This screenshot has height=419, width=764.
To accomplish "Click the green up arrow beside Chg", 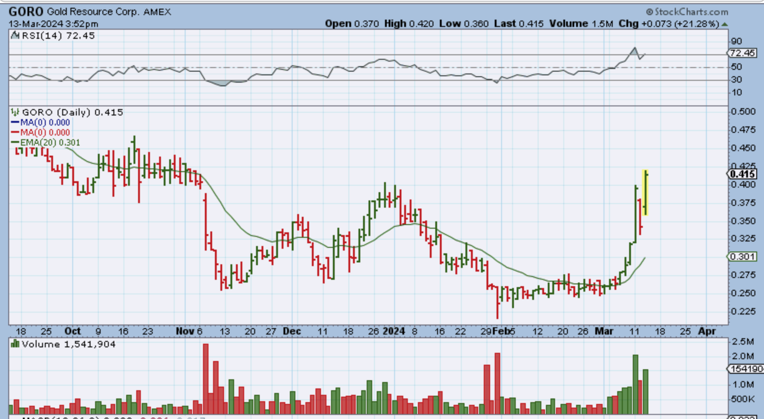I will [724, 24].
